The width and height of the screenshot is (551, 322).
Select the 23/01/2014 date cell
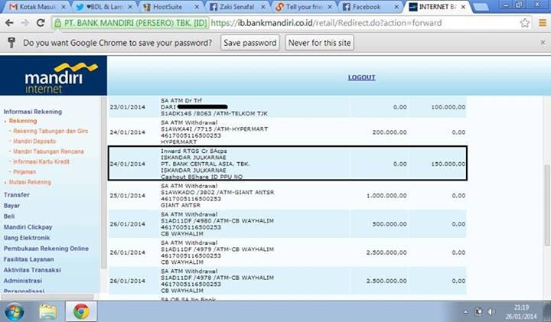point(127,107)
